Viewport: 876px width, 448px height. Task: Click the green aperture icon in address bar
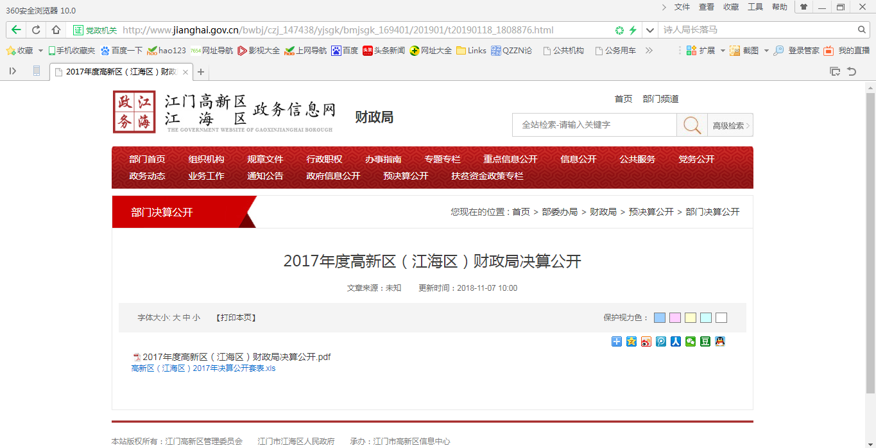tap(619, 30)
